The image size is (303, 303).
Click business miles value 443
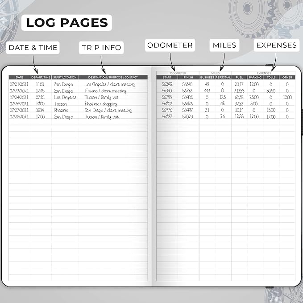click(x=207, y=91)
